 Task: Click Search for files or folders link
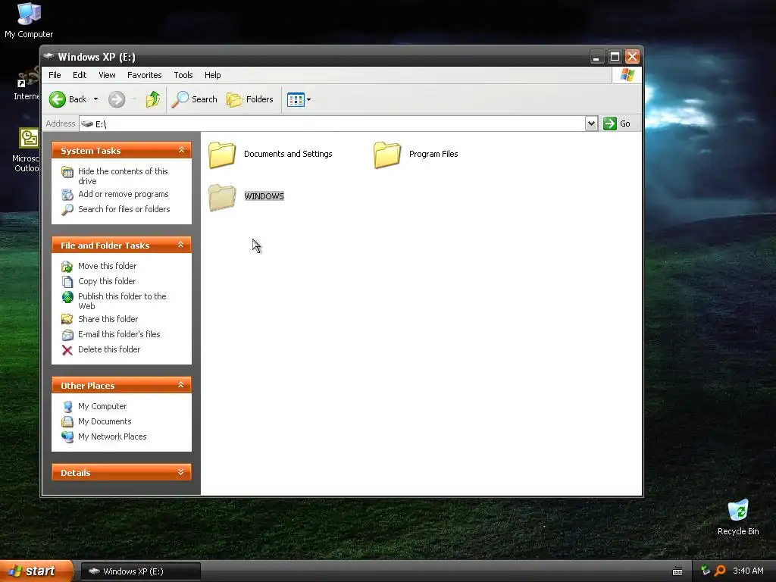[x=124, y=209]
